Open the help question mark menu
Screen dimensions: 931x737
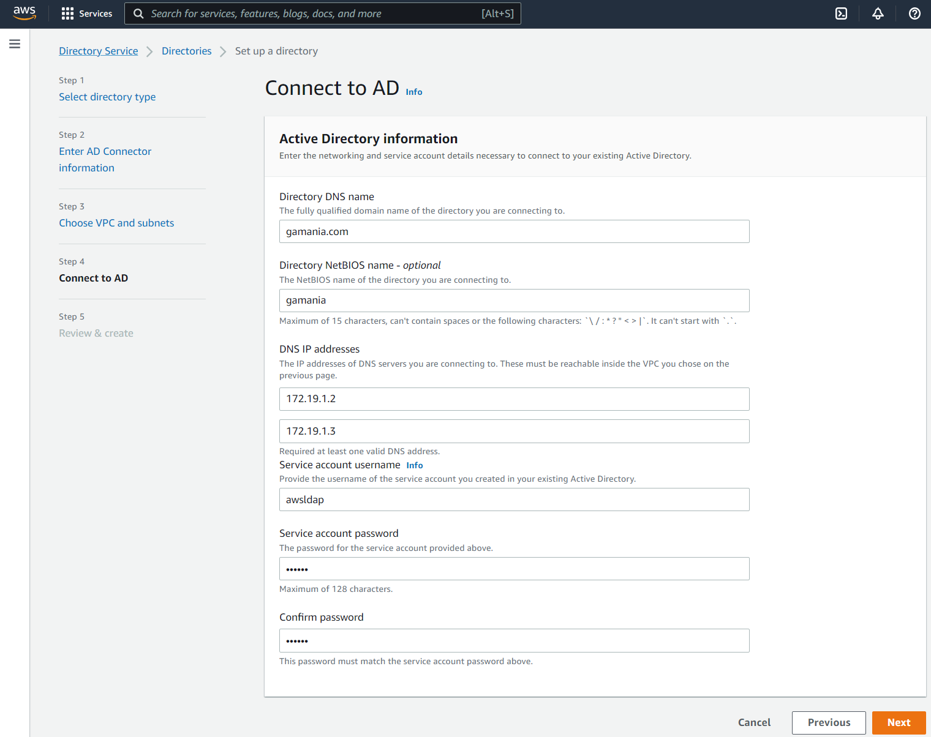pos(914,13)
